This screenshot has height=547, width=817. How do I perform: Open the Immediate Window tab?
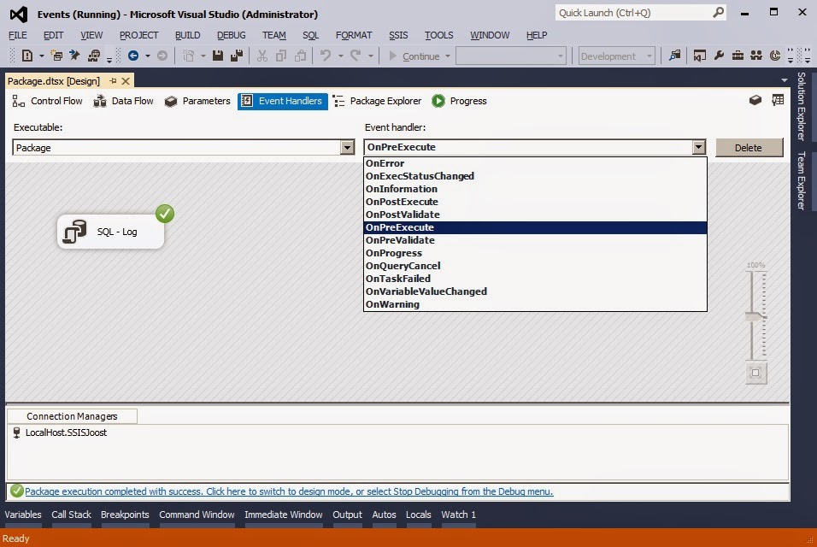click(x=284, y=515)
